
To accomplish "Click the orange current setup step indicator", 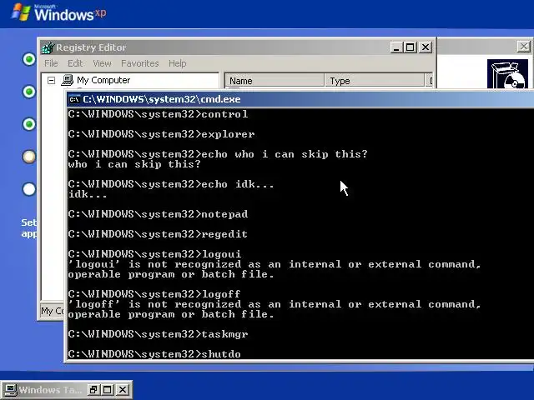I will coord(29,157).
